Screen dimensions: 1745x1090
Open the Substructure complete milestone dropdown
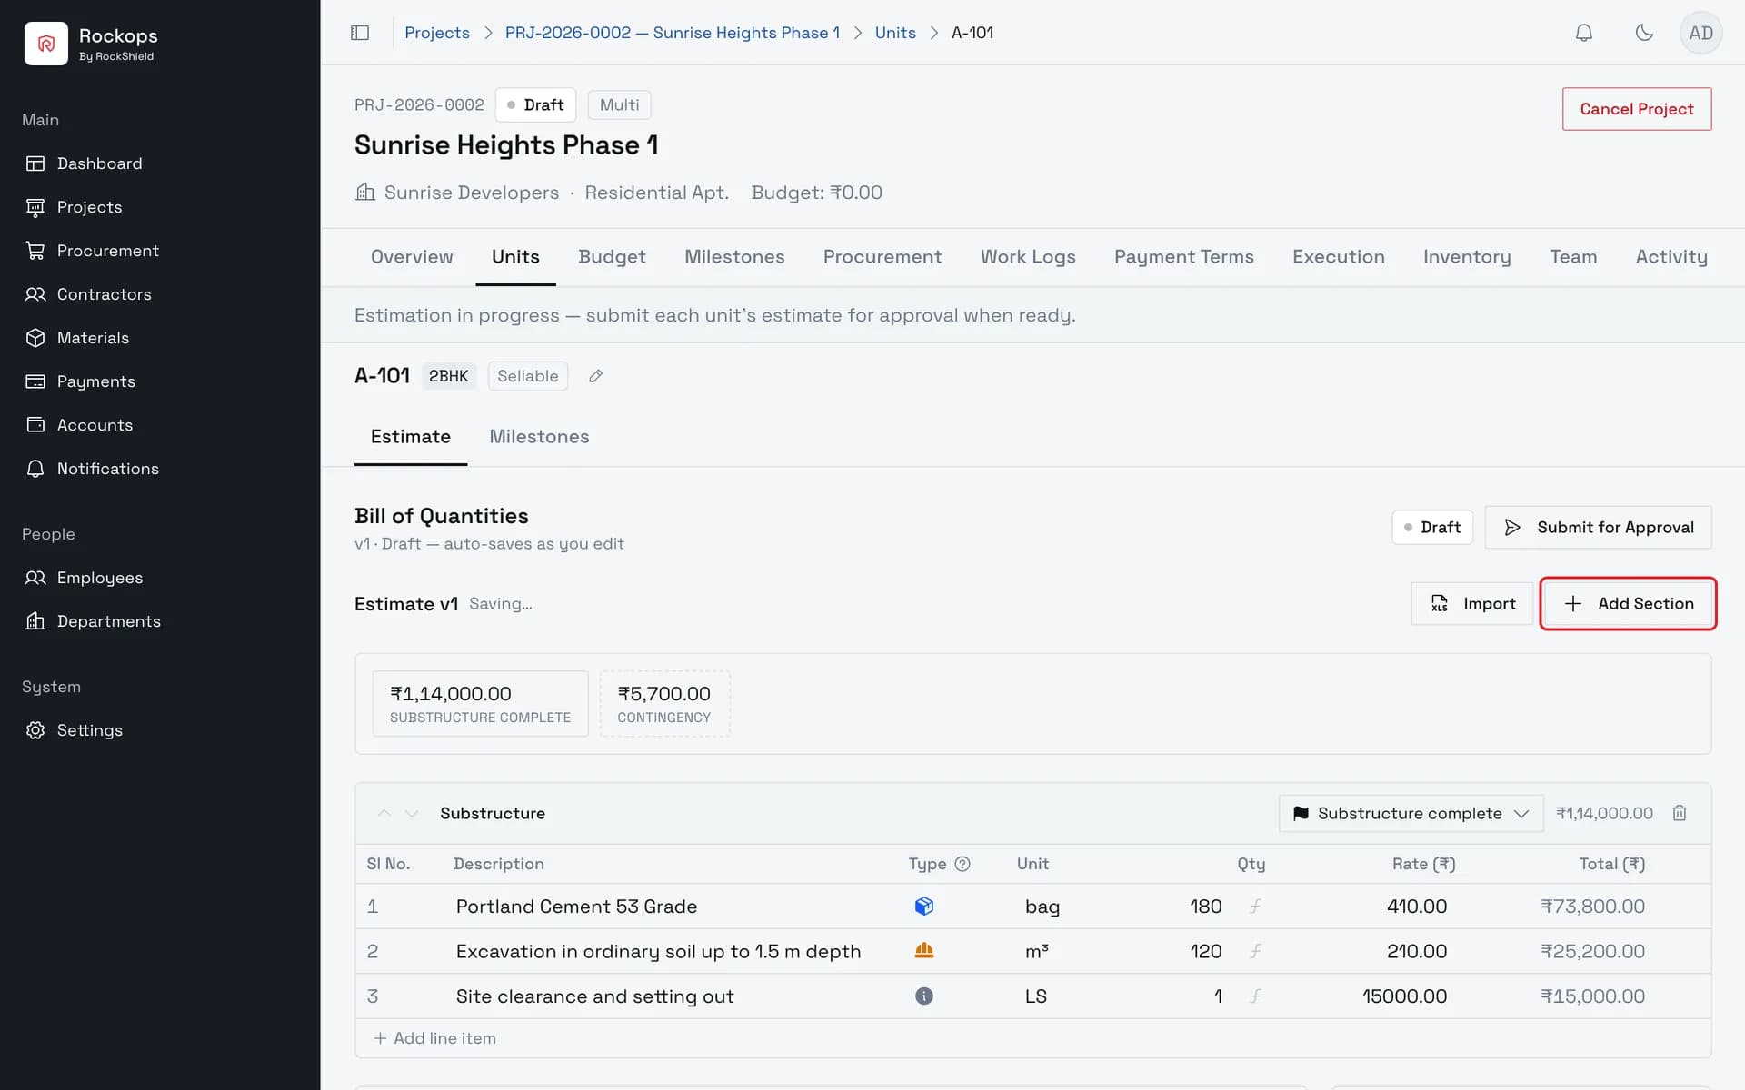pos(1411,813)
